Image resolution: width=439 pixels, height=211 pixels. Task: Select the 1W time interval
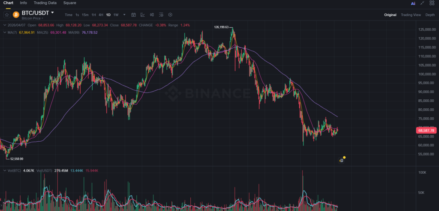pyautogui.click(x=116, y=15)
